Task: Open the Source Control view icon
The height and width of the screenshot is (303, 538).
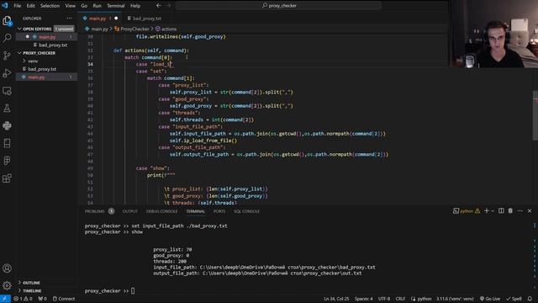Action: (x=7, y=56)
